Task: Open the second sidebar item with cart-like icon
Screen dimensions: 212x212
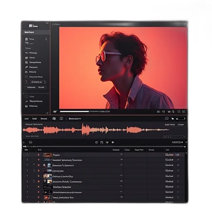Action: pos(29,43)
